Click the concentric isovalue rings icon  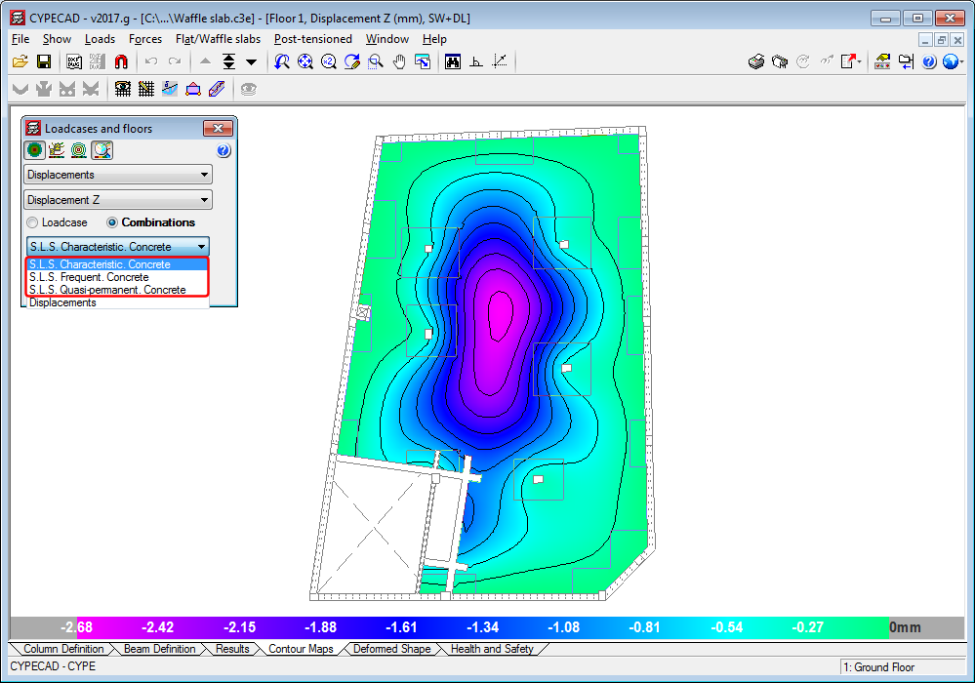click(x=79, y=150)
